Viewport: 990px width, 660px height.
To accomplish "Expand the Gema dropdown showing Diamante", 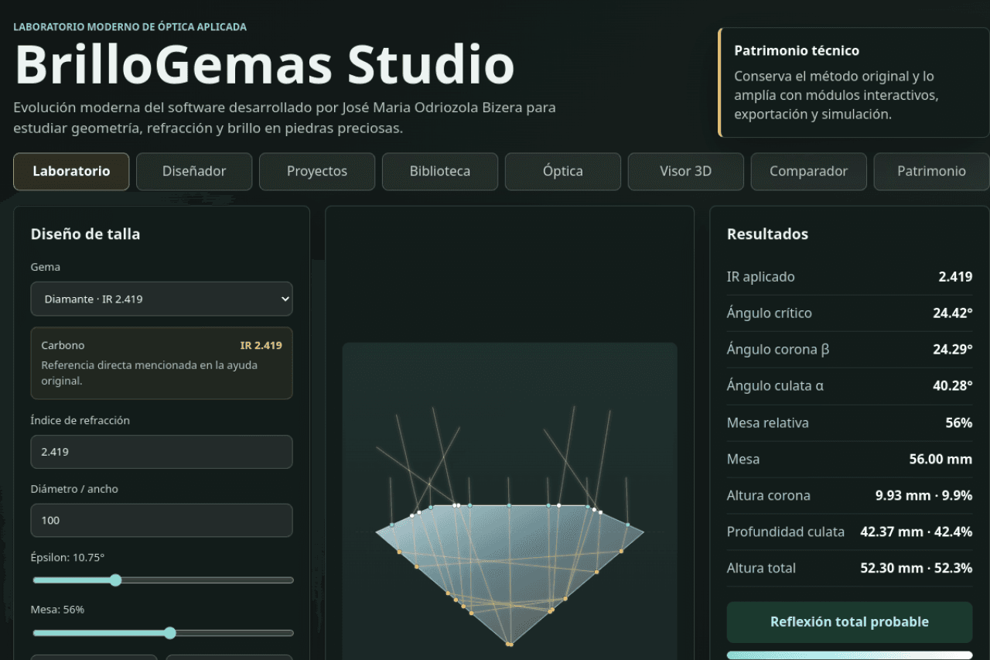I will 162,299.
